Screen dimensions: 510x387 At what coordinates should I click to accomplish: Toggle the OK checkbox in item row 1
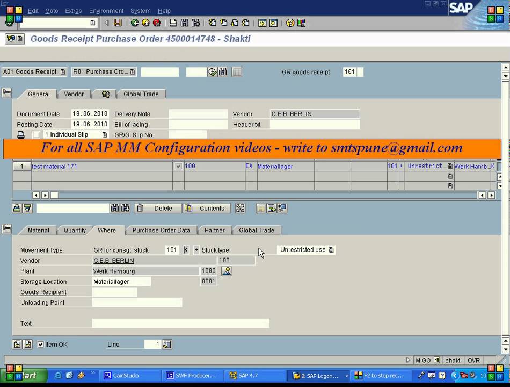point(178,166)
